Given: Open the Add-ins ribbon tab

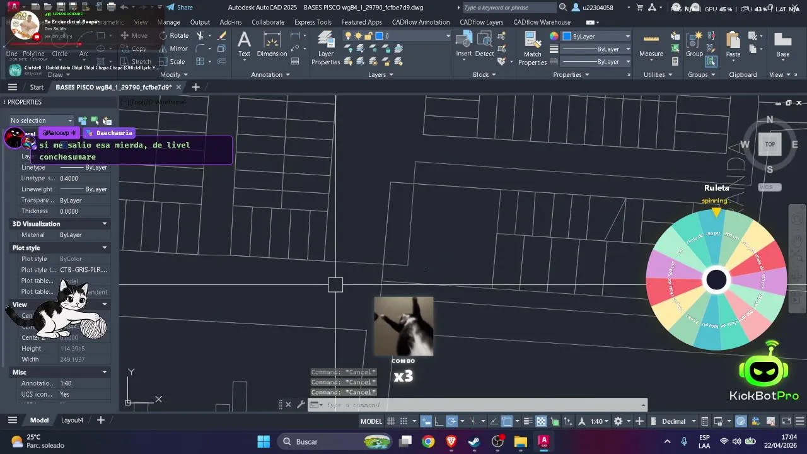Looking at the screenshot, I should pyautogui.click(x=231, y=22).
